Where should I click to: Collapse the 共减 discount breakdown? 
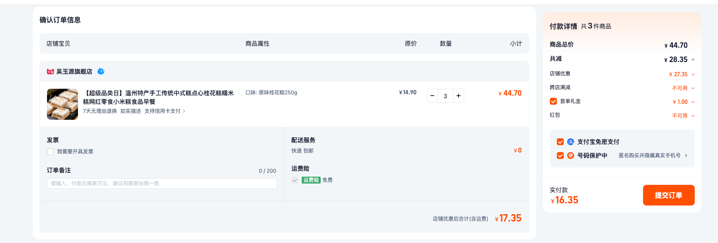pos(693,59)
